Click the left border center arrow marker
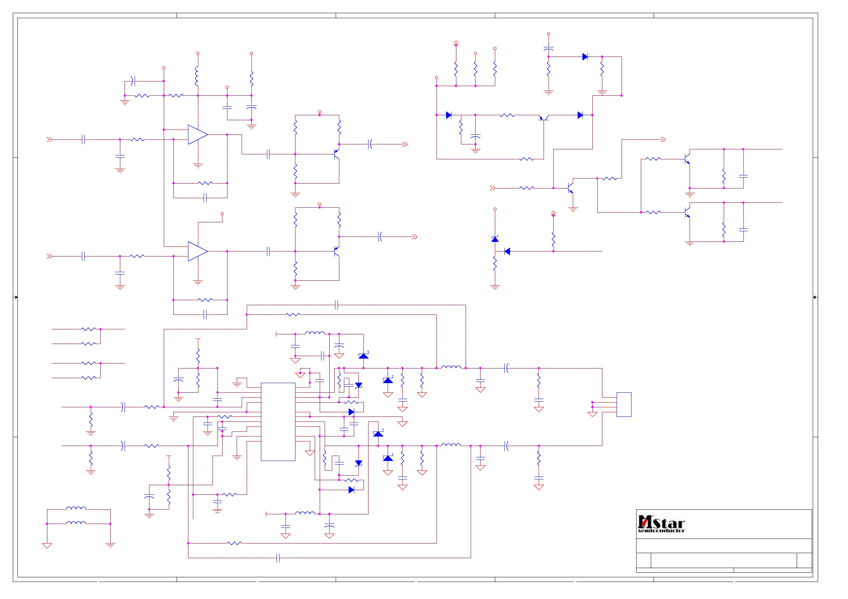The image size is (848, 599). [16, 297]
